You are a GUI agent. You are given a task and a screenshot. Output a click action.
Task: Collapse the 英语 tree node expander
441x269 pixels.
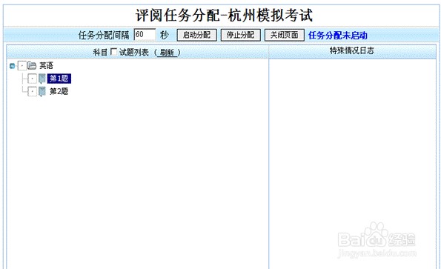[12, 66]
